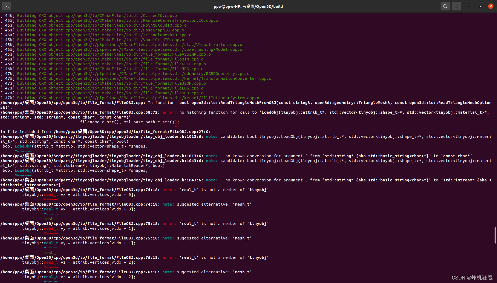Close the terminal window
The image size is (497, 283).
point(491,6)
